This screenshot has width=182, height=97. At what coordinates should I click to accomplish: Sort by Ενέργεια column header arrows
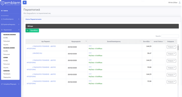[x=176, y=41]
